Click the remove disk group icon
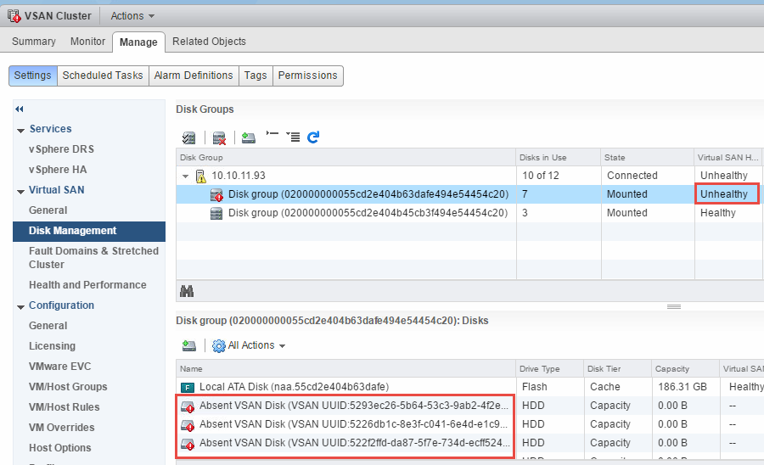The height and width of the screenshot is (465, 764). [219, 138]
